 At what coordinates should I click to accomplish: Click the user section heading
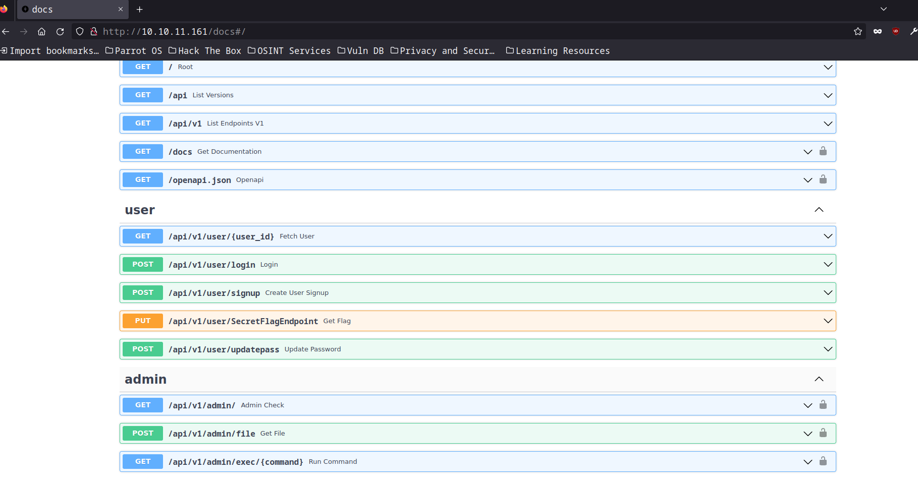pos(140,210)
